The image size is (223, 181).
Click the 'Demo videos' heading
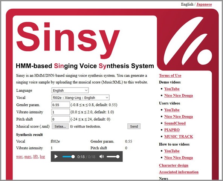pos(170,82)
